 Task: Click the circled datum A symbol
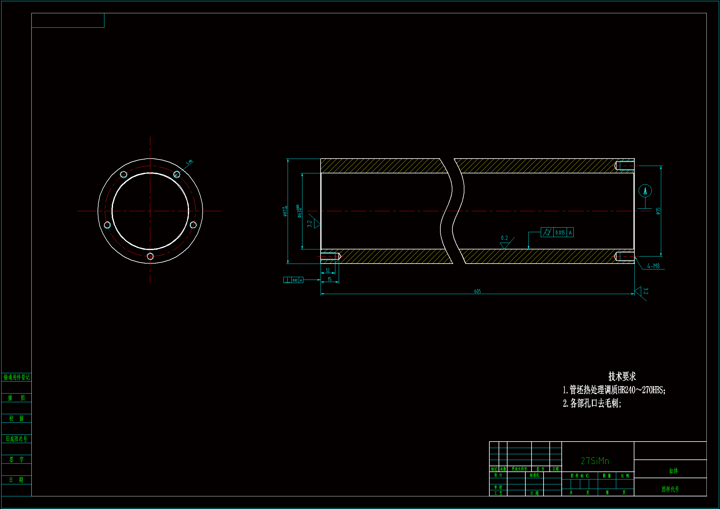pyautogui.click(x=645, y=191)
